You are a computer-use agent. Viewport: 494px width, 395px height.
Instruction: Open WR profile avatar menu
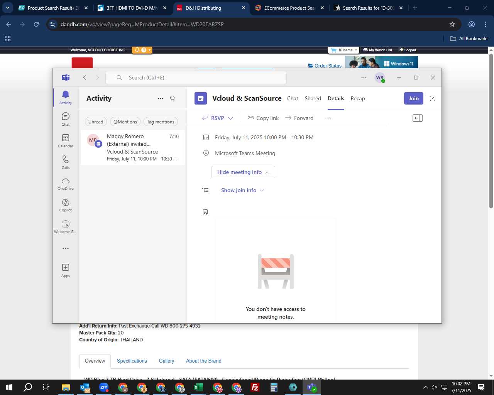380,78
